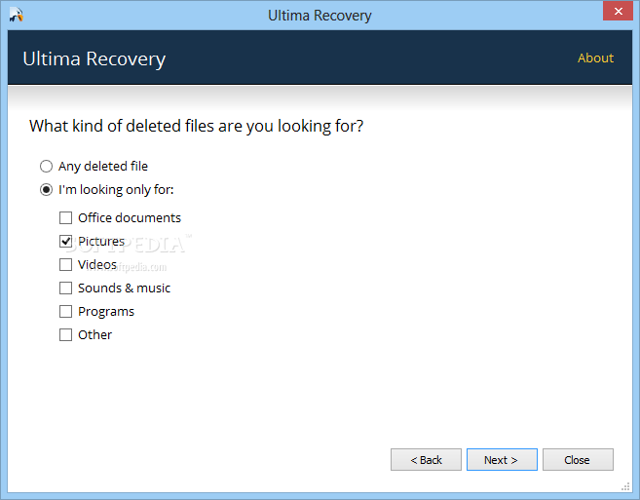The width and height of the screenshot is (640, 500).
Task: Close the window via red X button
Action: click(x=618, y=11)
